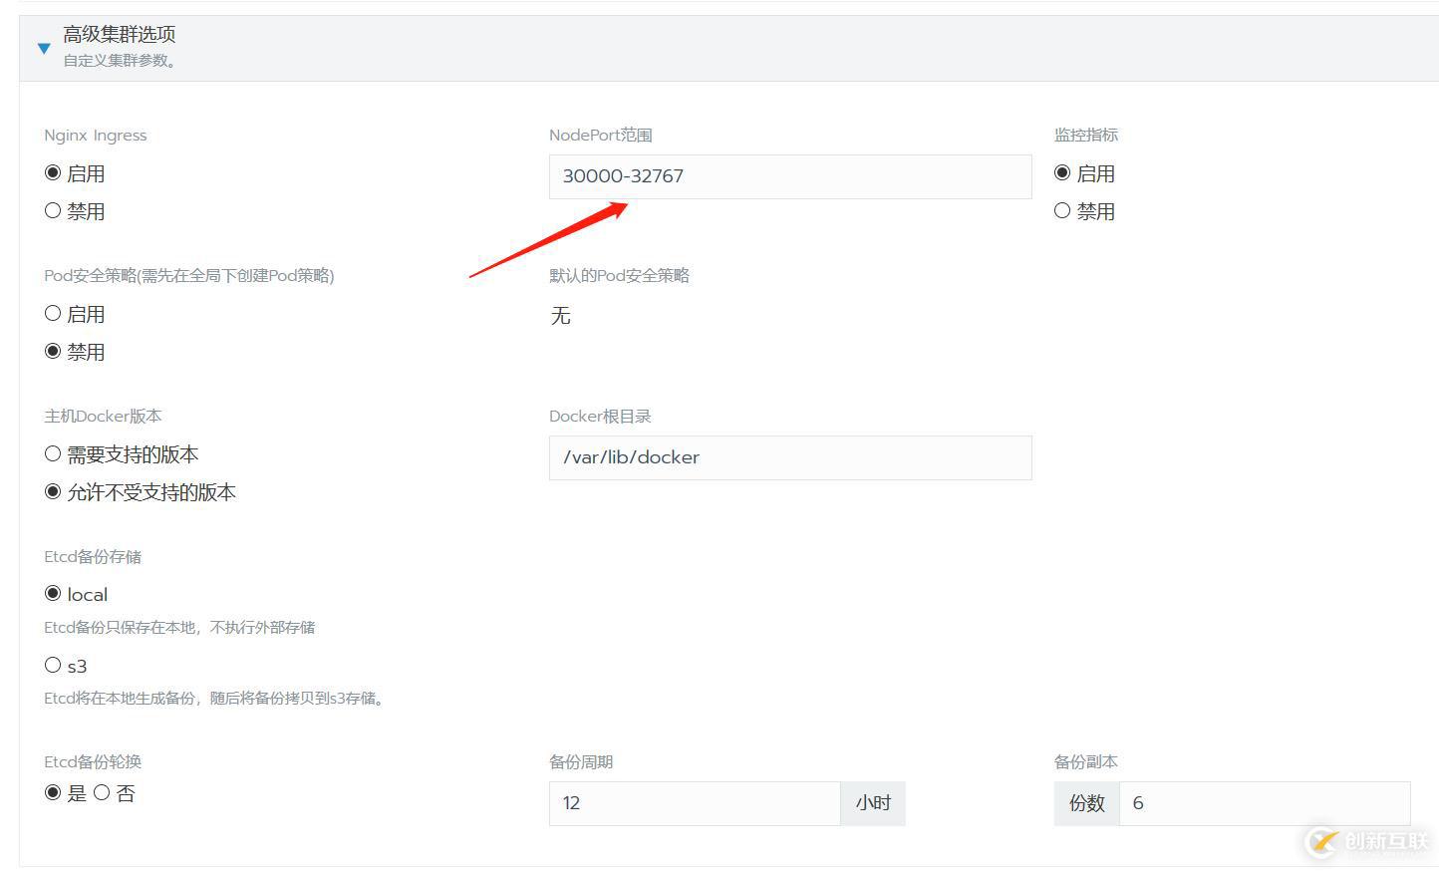Select 启用 for 监控指标
This screenshot has width=1439, height=871.
click(x=1062, y=173)
